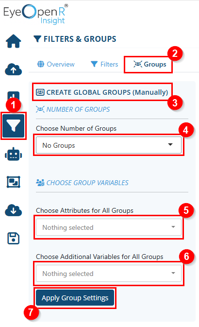The image size is (199, 327).
Task: Click the EyeOpenR Insight logo
Action: click(x=35, y=14)
